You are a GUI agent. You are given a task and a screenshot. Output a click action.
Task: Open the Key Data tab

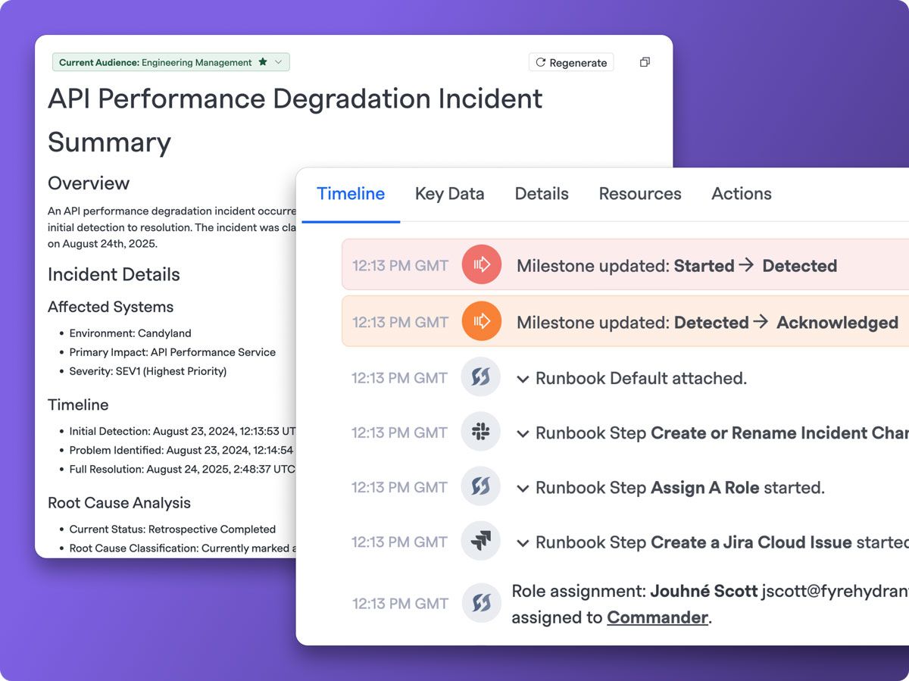point(449,194)
